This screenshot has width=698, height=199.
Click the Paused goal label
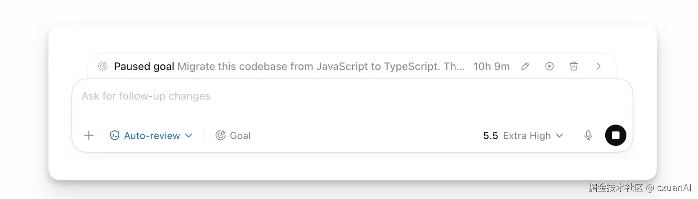[x=144, y=67]
